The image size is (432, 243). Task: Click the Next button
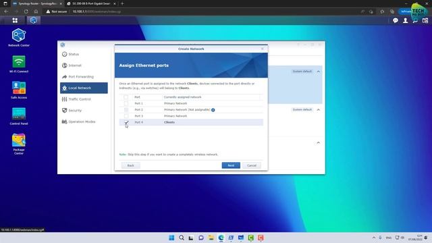[x=231, y=165]
